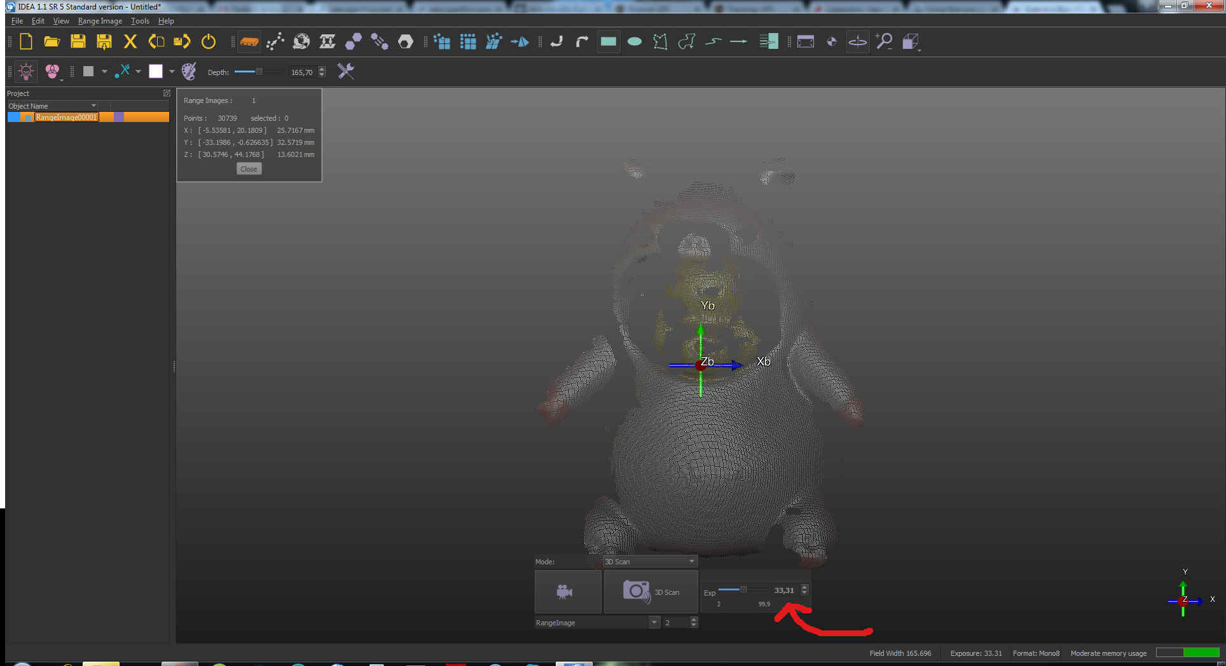Screen dimensions: 1226x666
Task: Adjust the Exp exposure slider handle
Action: pos(743,590)
